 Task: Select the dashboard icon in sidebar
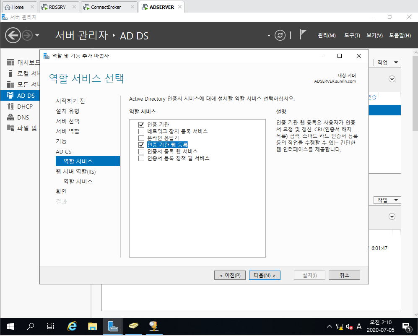[10, 63]
